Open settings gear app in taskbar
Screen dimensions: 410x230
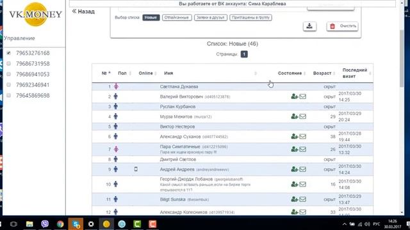tap(91, 224)
